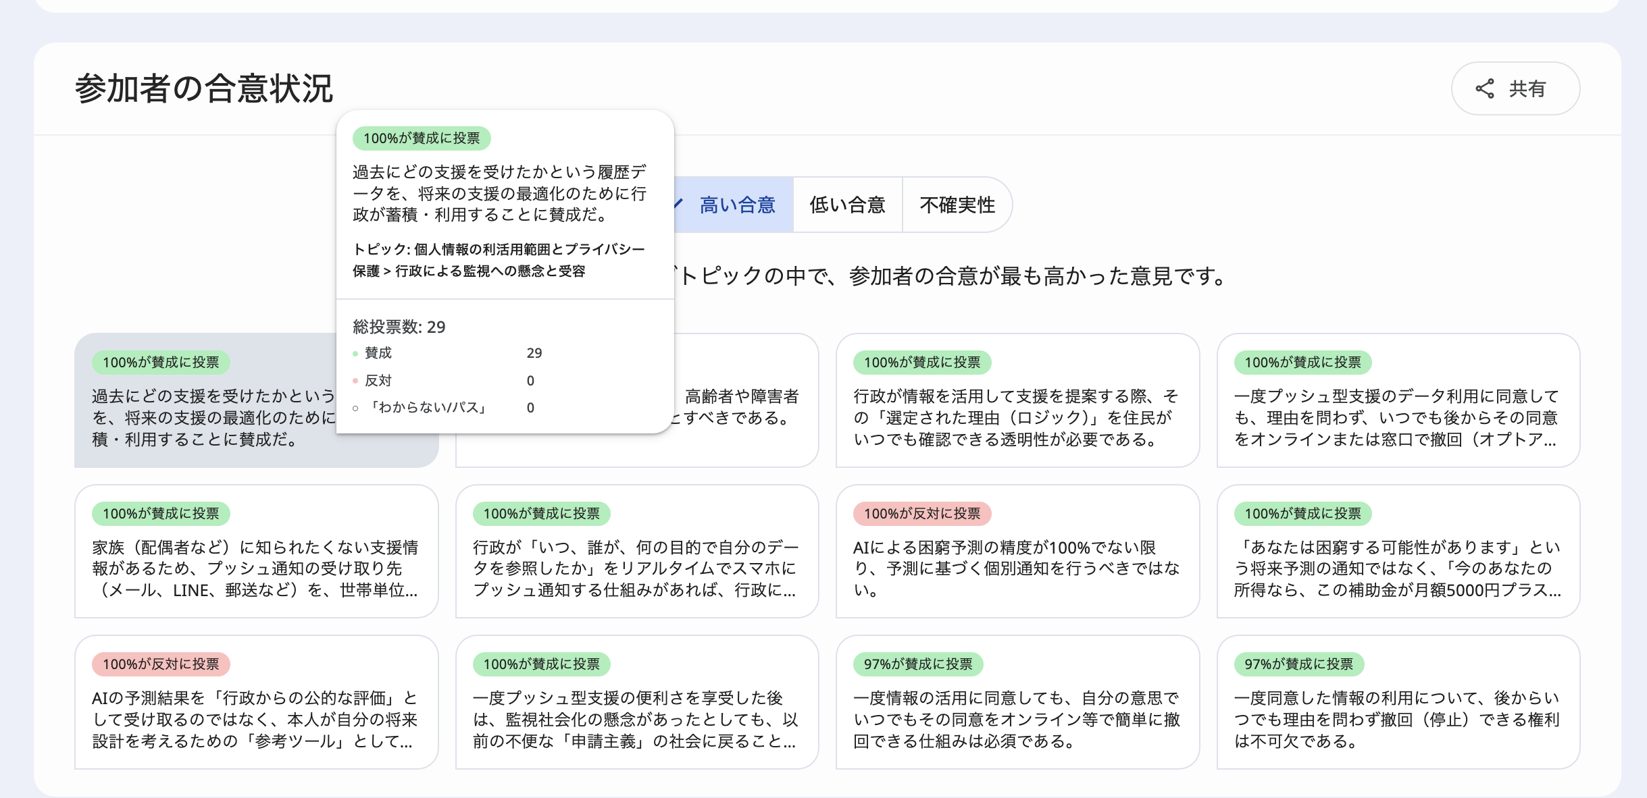1647x798 pixels.
Task: Click the 100%が賛成に投票 badge in the tooltip
Action: [422, 138]
